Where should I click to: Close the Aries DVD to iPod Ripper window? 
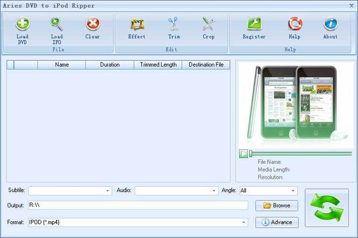pyautogui.click(x=352, y=5)
